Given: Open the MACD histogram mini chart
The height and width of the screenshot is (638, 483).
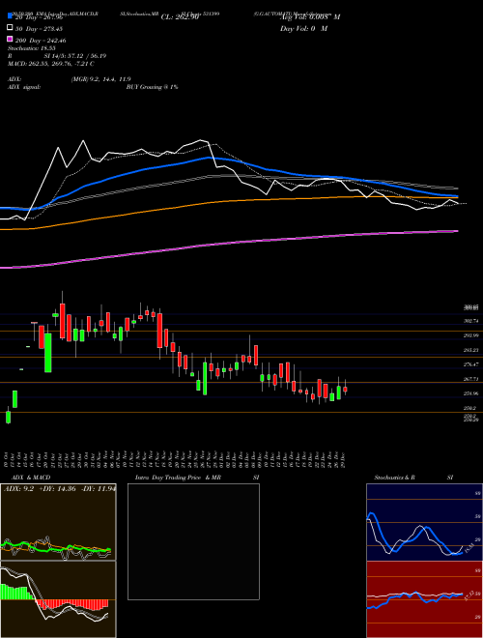Looking at the screenshot, I should point(58,599).
